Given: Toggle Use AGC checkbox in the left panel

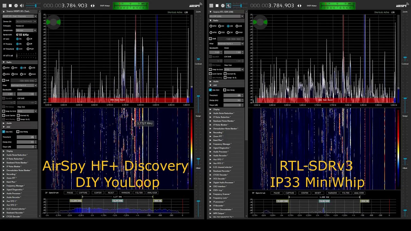Looking at the screenshot, I should click(x=4, y=132).
